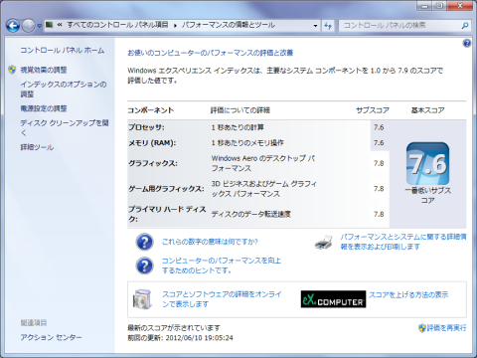Viewport: 477px width, 358px height.
Task: Click the Forward navigation arrow button
Action: 28,26
